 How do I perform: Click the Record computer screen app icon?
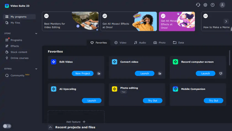[x=175, y=62]
